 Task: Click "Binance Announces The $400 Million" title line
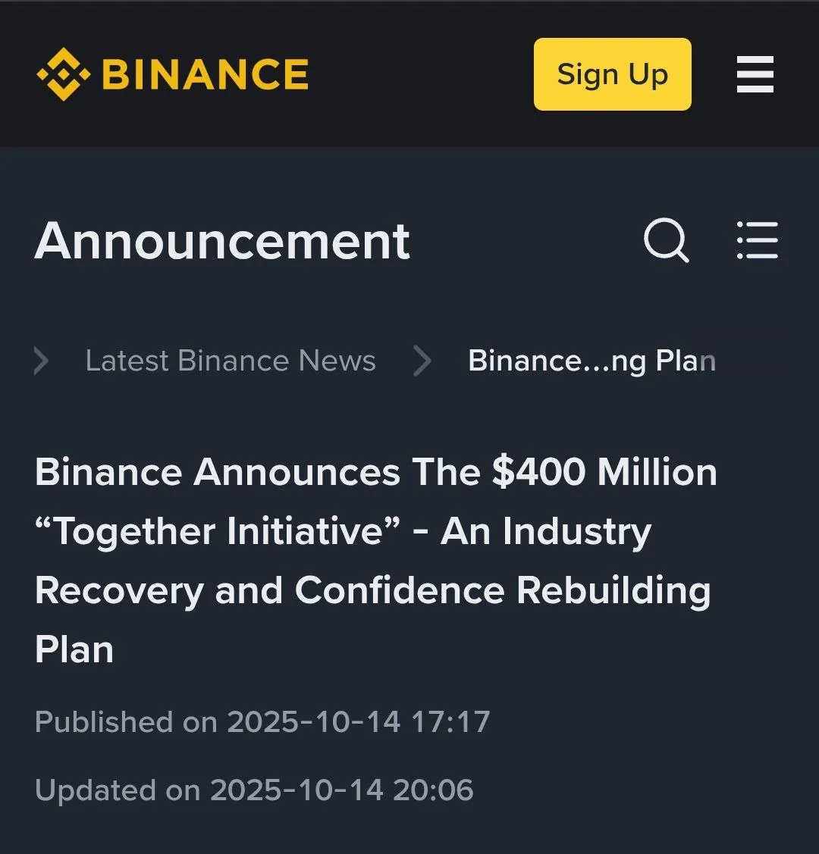coord(376,472)
